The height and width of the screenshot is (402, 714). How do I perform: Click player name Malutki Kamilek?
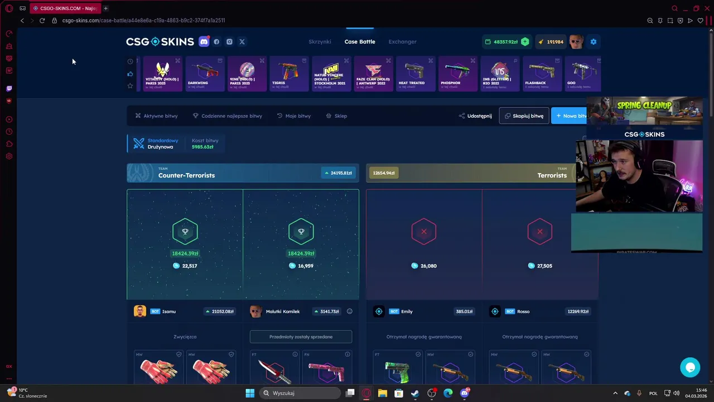[x=283, y=312]
